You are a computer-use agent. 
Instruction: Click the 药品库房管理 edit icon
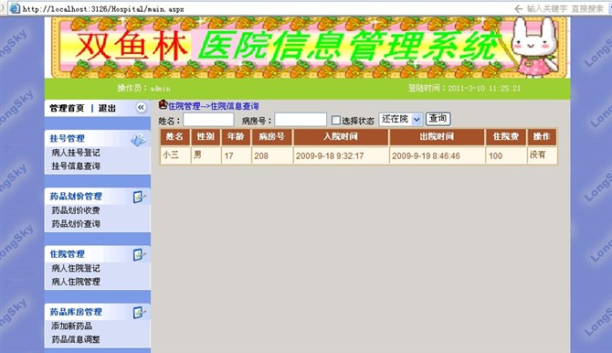[139, 313]
